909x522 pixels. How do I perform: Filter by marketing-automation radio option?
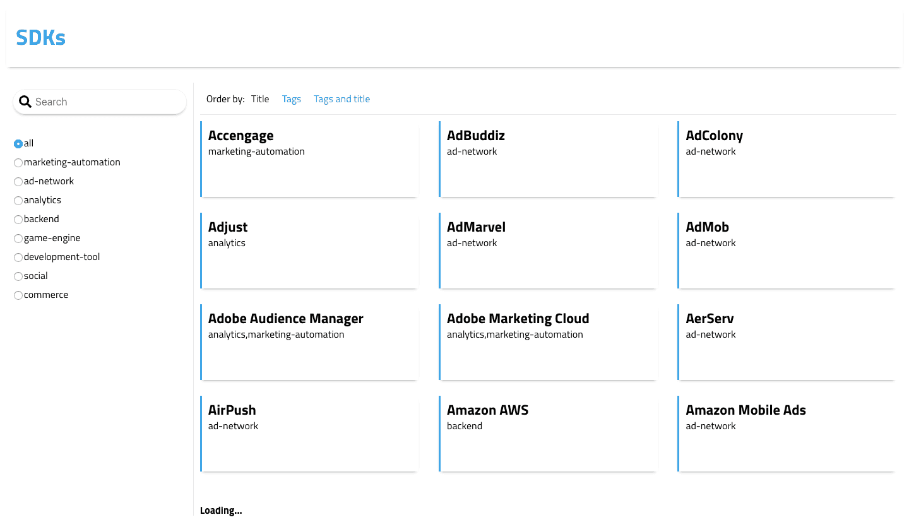(18, 163)
